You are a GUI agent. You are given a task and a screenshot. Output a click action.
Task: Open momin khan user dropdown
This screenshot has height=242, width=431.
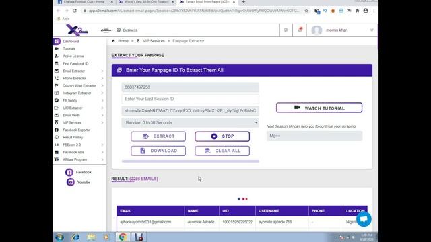[343, 30]
